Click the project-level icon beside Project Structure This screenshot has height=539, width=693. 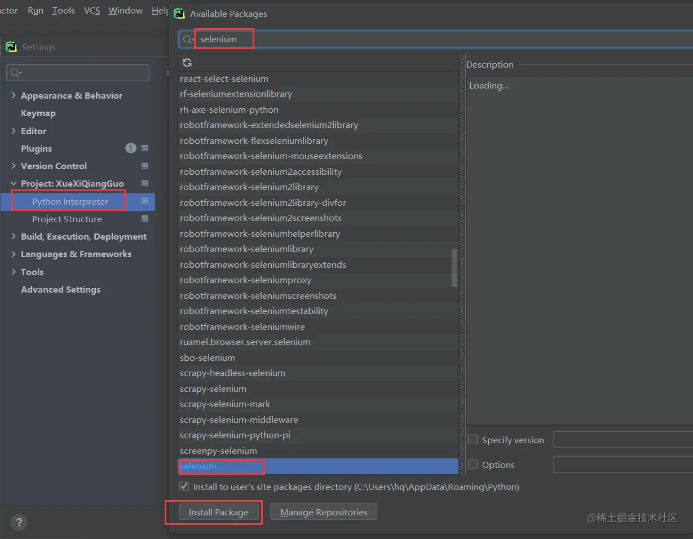144,218
